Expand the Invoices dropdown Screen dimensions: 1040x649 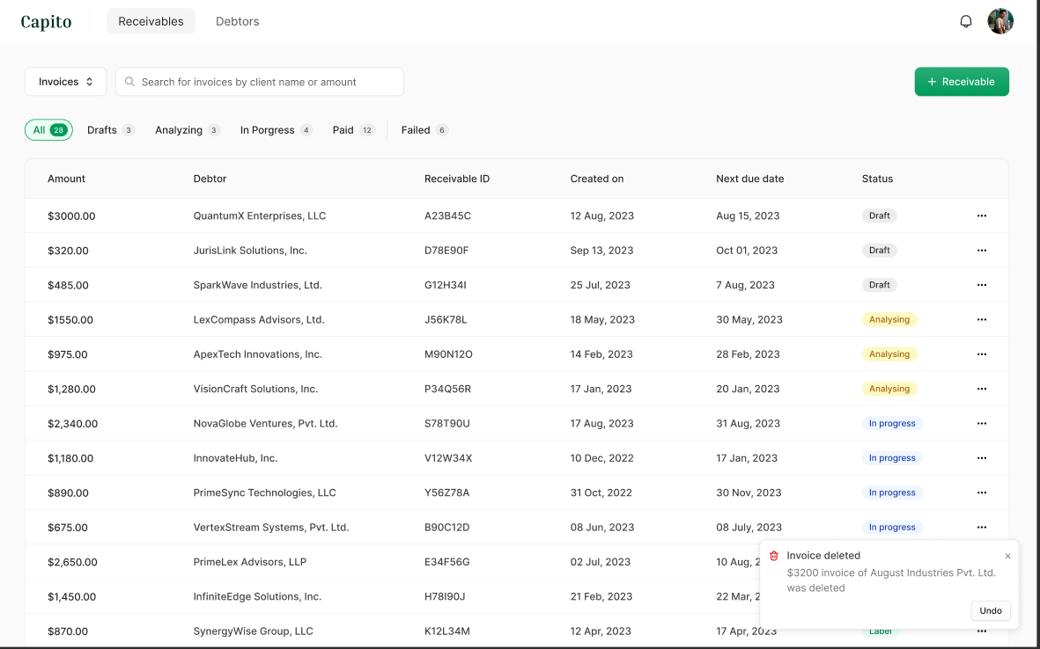pos(65,82)
